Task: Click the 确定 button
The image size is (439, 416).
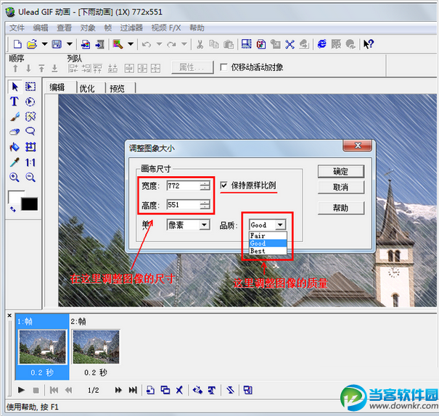Action: click(341, 171)
